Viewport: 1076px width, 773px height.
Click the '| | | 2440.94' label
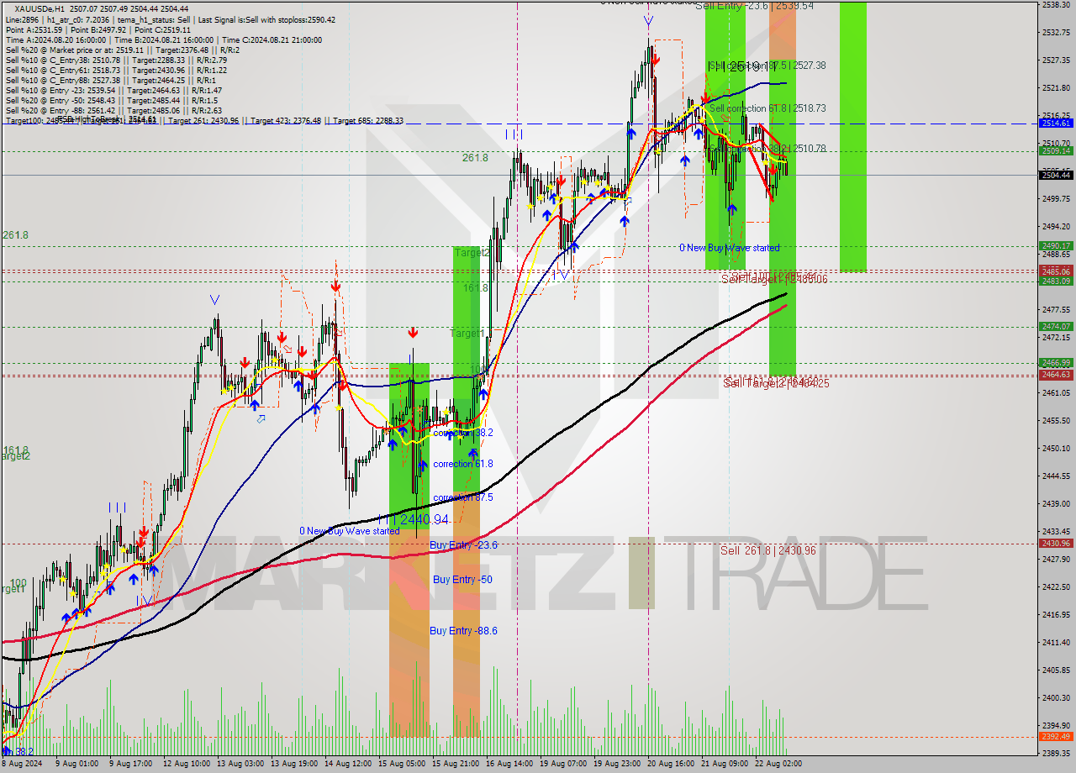tap(413, 520)
